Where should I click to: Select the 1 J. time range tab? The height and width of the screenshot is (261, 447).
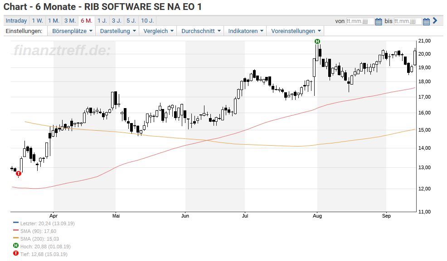[x=102, y=21]
